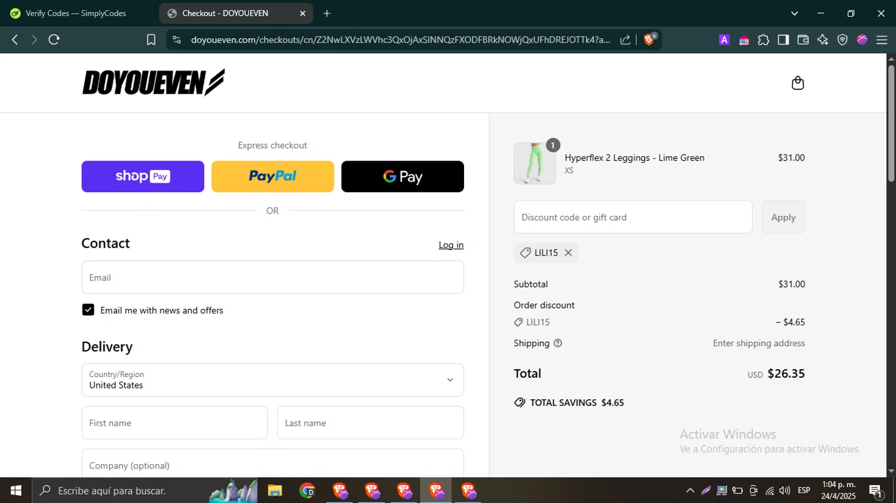The width and height of the screenshot is (896, 503).
Task: Click the Hyperflex 2 Leggings product thumbnail
Action: pos(535,163)
